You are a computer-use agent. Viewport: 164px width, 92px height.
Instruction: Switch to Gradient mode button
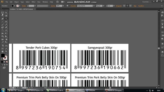5,62
